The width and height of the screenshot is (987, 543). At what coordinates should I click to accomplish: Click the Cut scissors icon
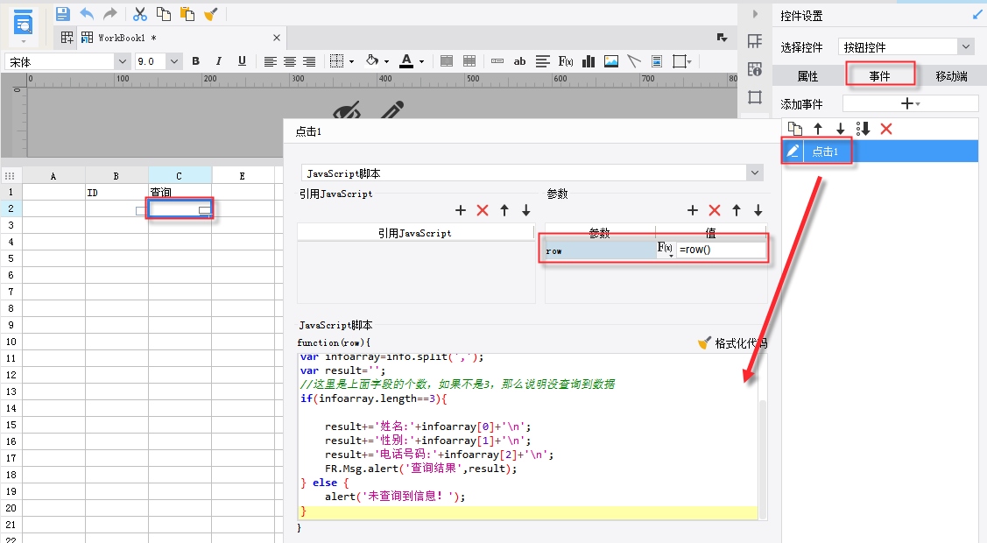tap(139, 14)
